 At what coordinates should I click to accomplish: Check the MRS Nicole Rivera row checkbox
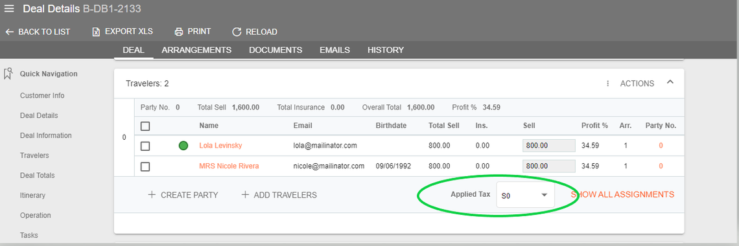[145, 166]
